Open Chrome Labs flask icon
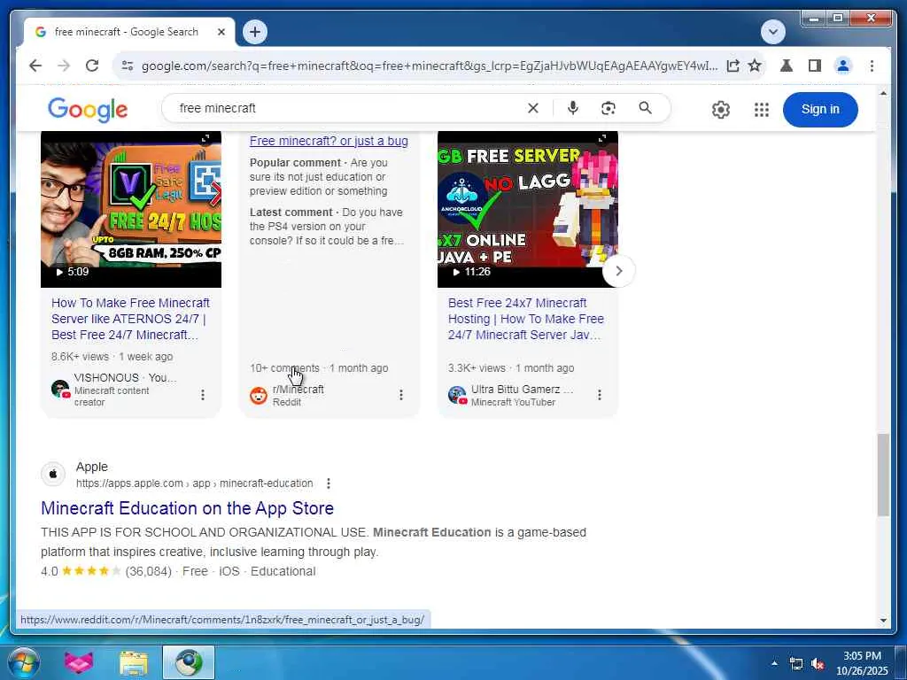Viewport: 907px width, 680px height. point(787,66)
